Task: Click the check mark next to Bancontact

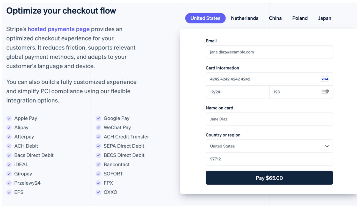Action: (98, 164)
